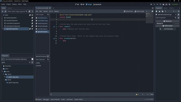Open the Editor menu
The image size is (181, 102).
click(x=20, y=4)
